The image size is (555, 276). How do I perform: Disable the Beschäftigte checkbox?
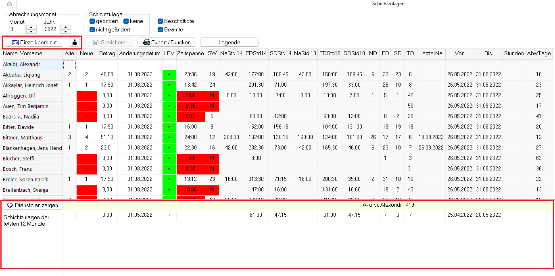tap(161, 21)
